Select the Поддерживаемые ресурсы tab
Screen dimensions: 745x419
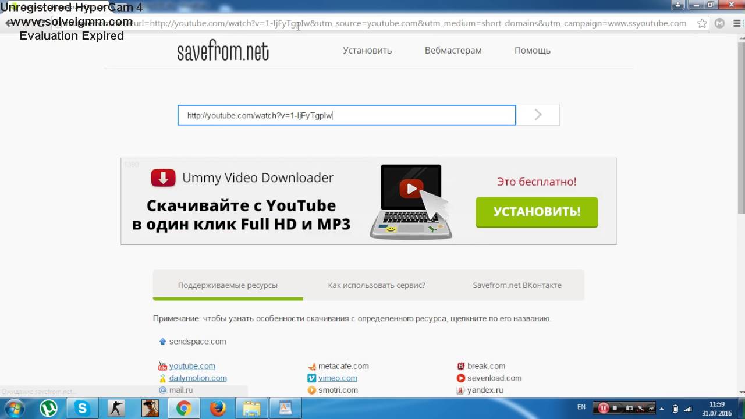click(228, 285)
